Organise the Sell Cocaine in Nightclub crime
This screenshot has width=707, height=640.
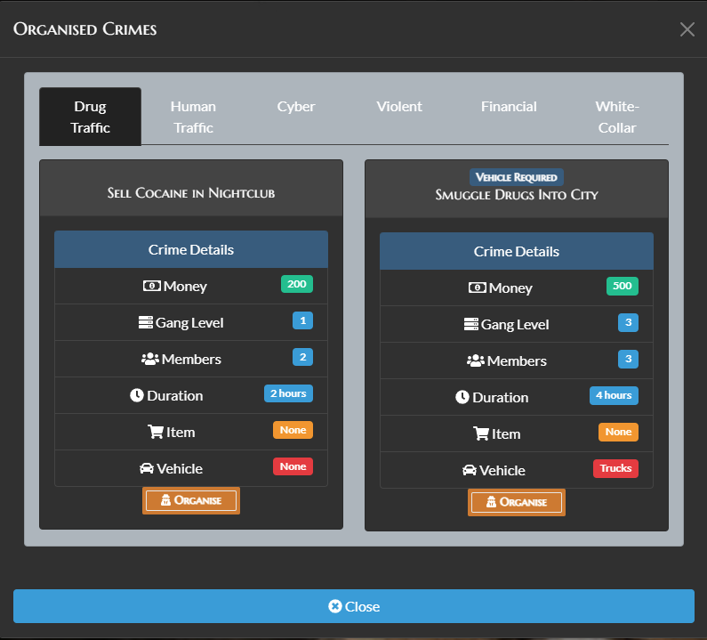191,500
